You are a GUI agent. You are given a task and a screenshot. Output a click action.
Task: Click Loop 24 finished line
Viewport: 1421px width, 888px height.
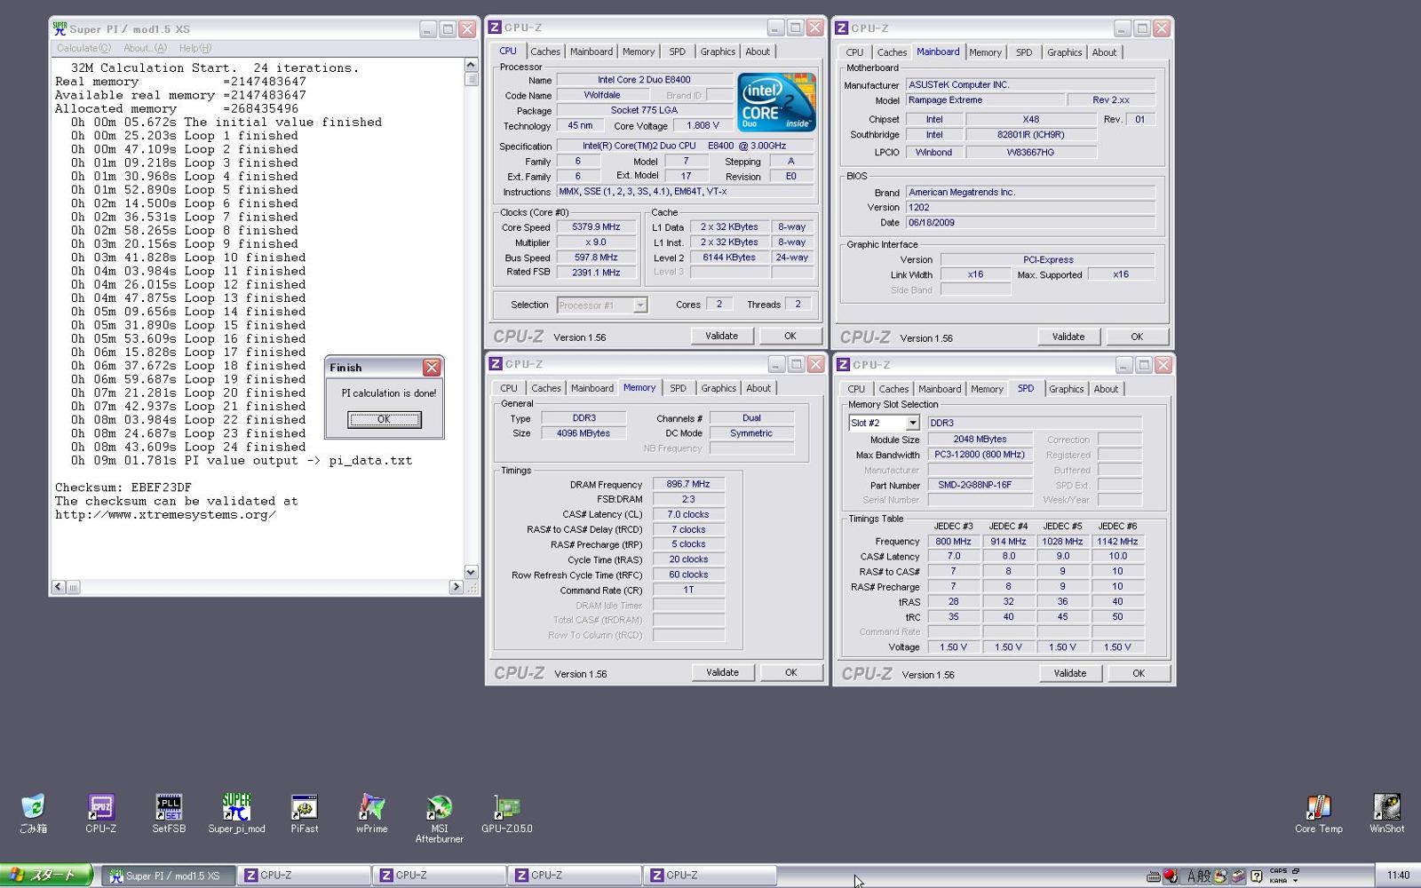188,448
